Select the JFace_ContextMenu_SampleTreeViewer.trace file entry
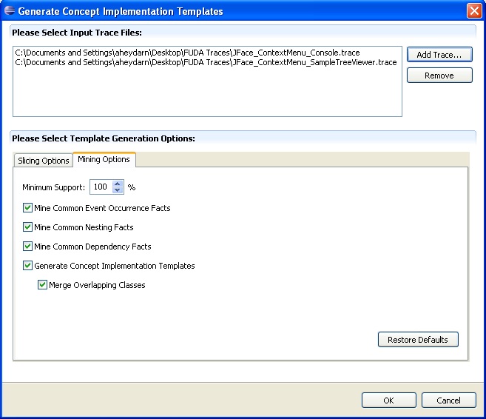486x419 pixels. tap(206, 63)
